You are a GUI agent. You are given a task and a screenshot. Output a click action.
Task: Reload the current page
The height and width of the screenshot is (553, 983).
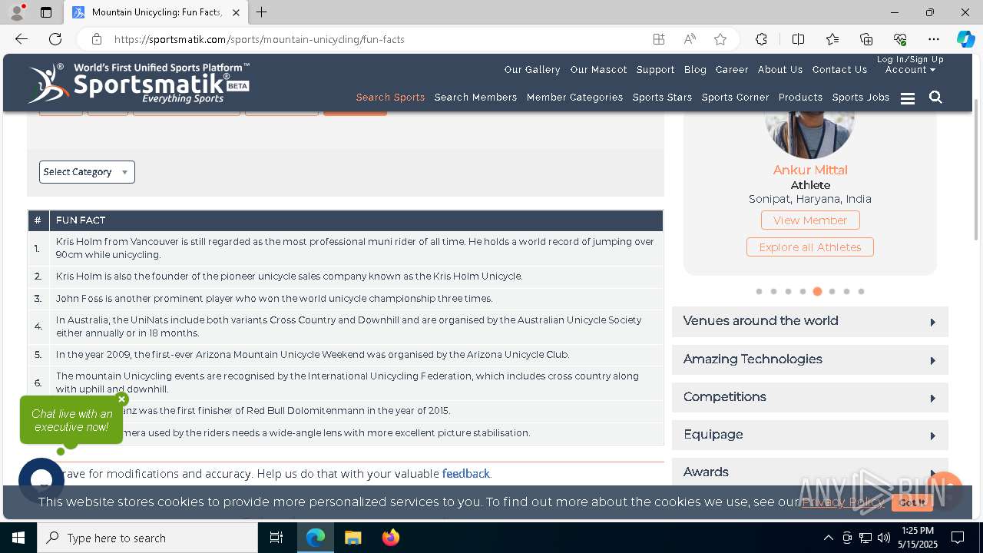point(55,39)
